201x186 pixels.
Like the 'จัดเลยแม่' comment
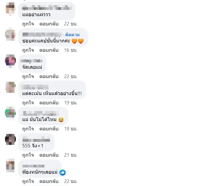pyautogui.click(x=28, y=76)
